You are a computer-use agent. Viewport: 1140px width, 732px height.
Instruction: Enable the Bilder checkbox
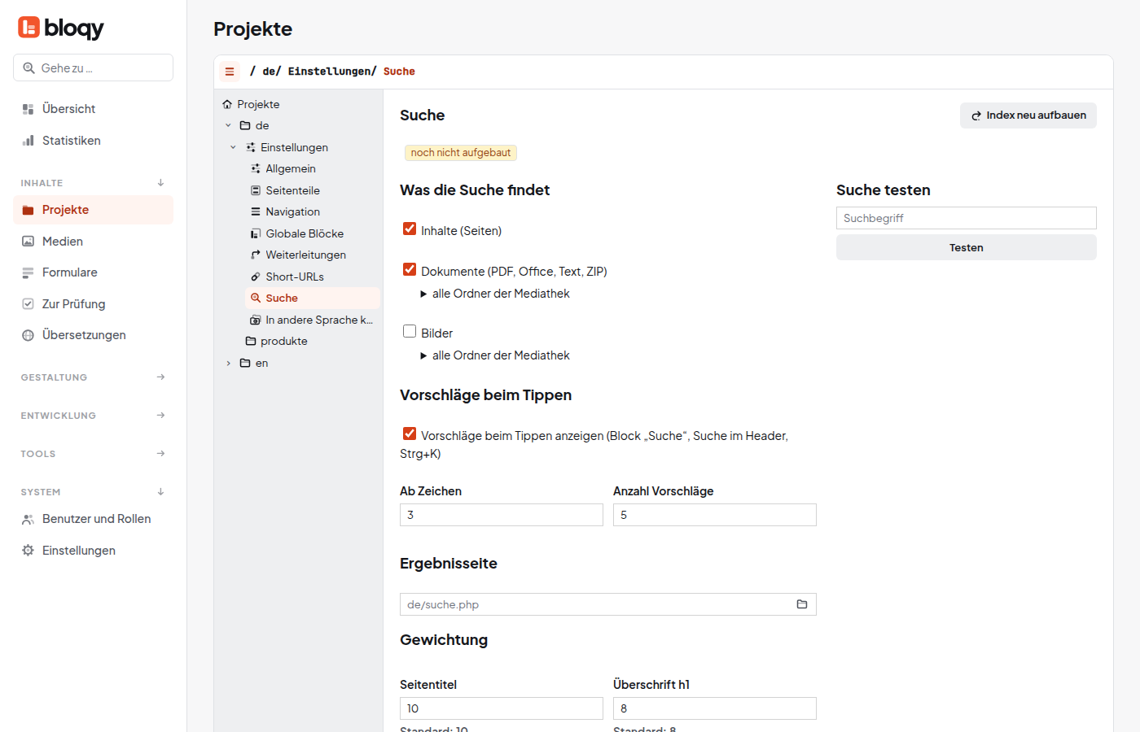(410, 331)
